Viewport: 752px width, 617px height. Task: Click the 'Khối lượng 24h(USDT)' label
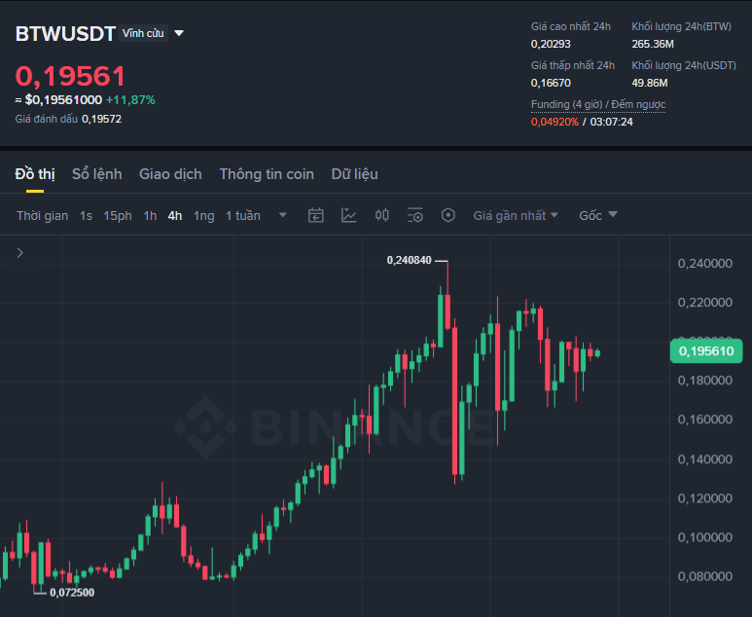[x=684, y=66]
